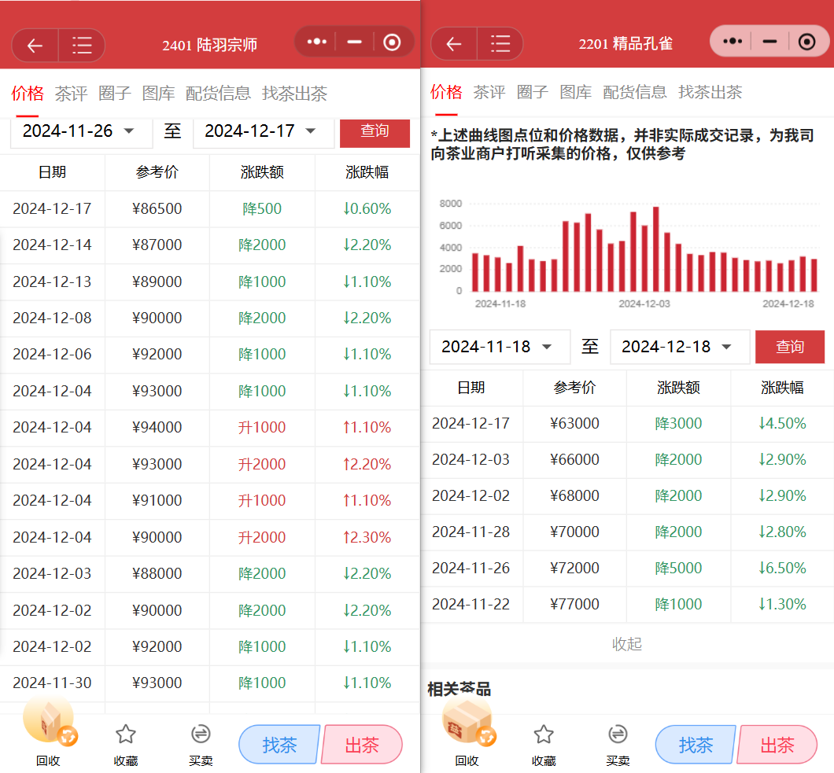Click 查询 button in 精品孔雀 panel
Screen dimensions: 834x773
pyautogui.click(x=790, y=347)
